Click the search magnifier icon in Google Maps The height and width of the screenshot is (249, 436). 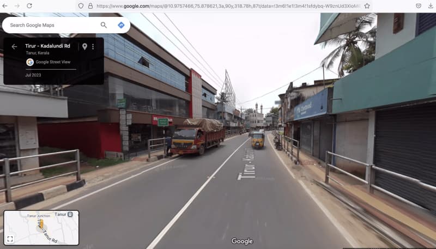[x=104, y=25]
